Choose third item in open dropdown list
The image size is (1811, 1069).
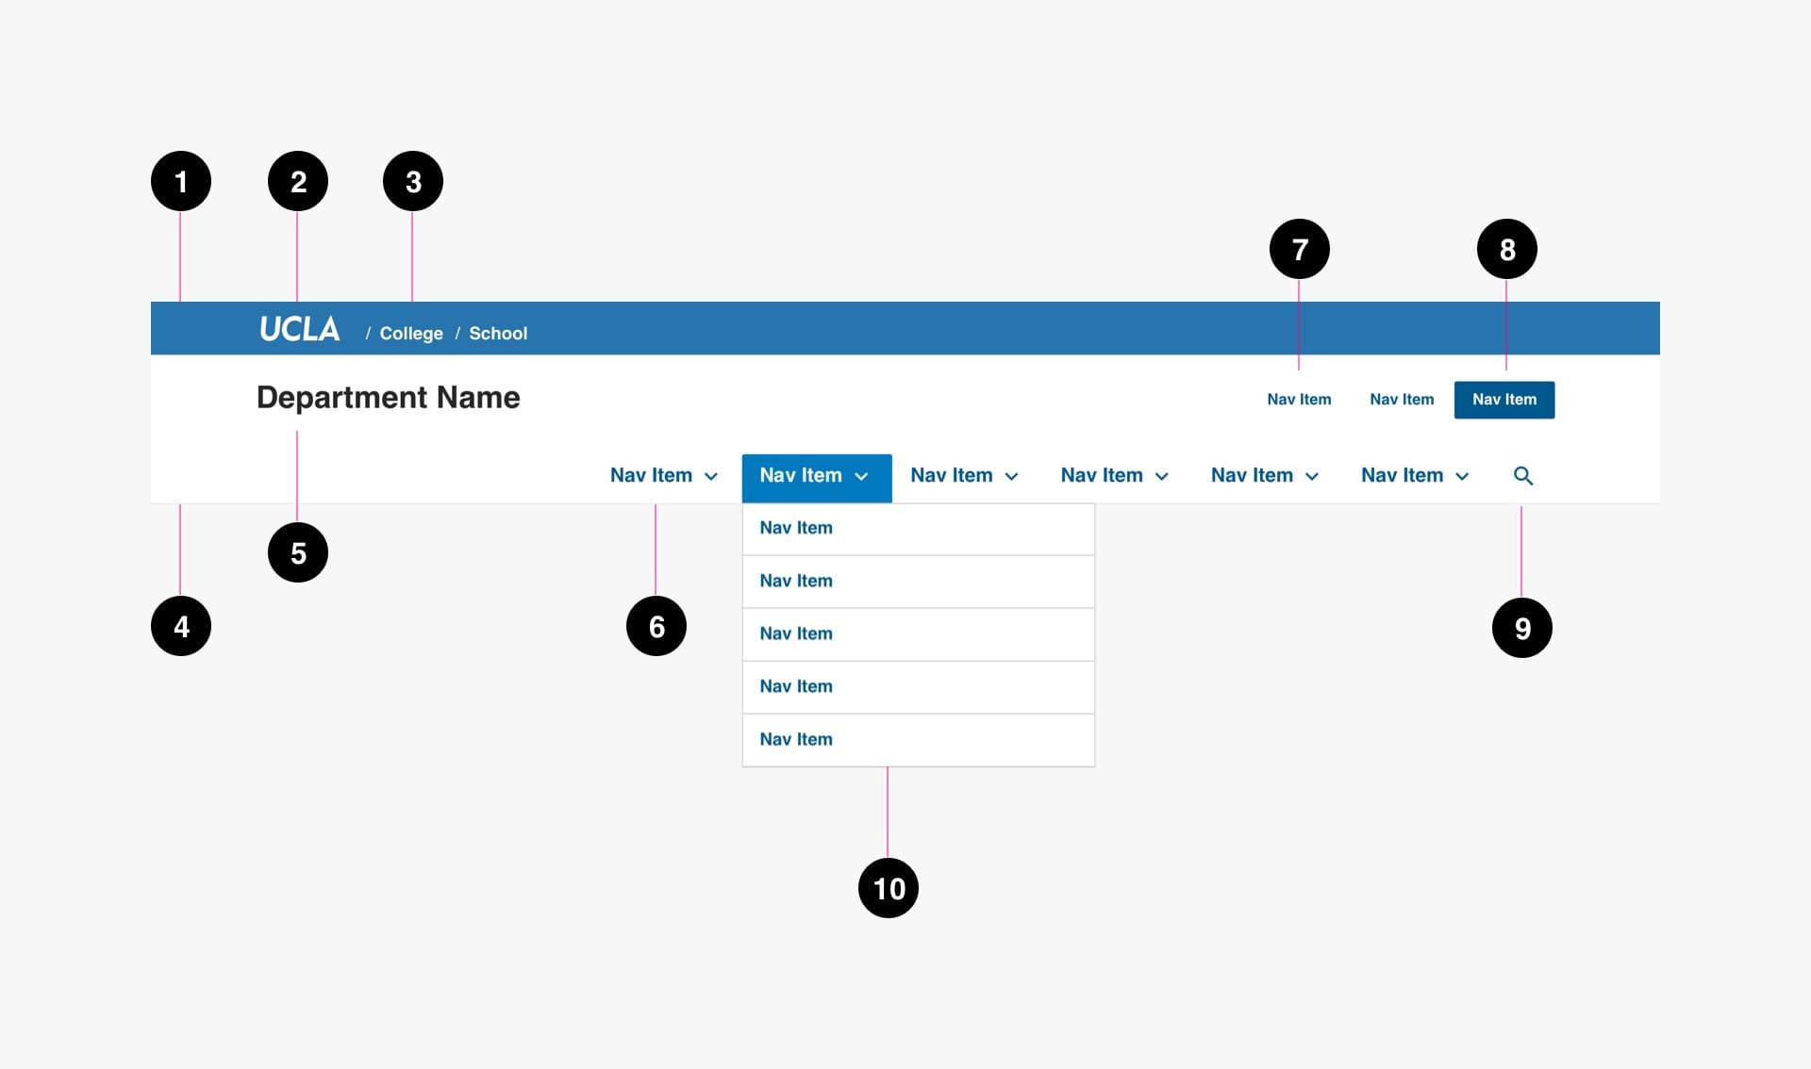[796, 634]
